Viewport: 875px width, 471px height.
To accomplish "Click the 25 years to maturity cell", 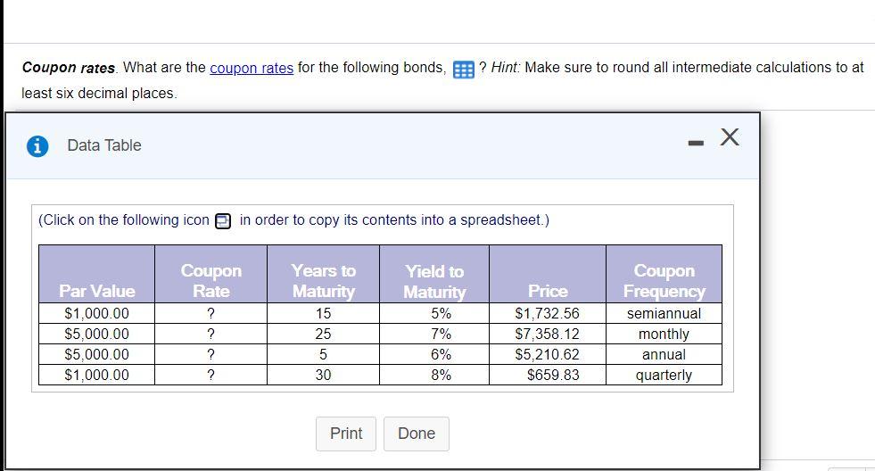I will [x=323, y=334].
